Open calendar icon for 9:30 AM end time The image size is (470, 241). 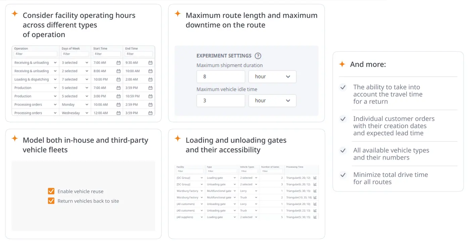click(x=150, y=63)
